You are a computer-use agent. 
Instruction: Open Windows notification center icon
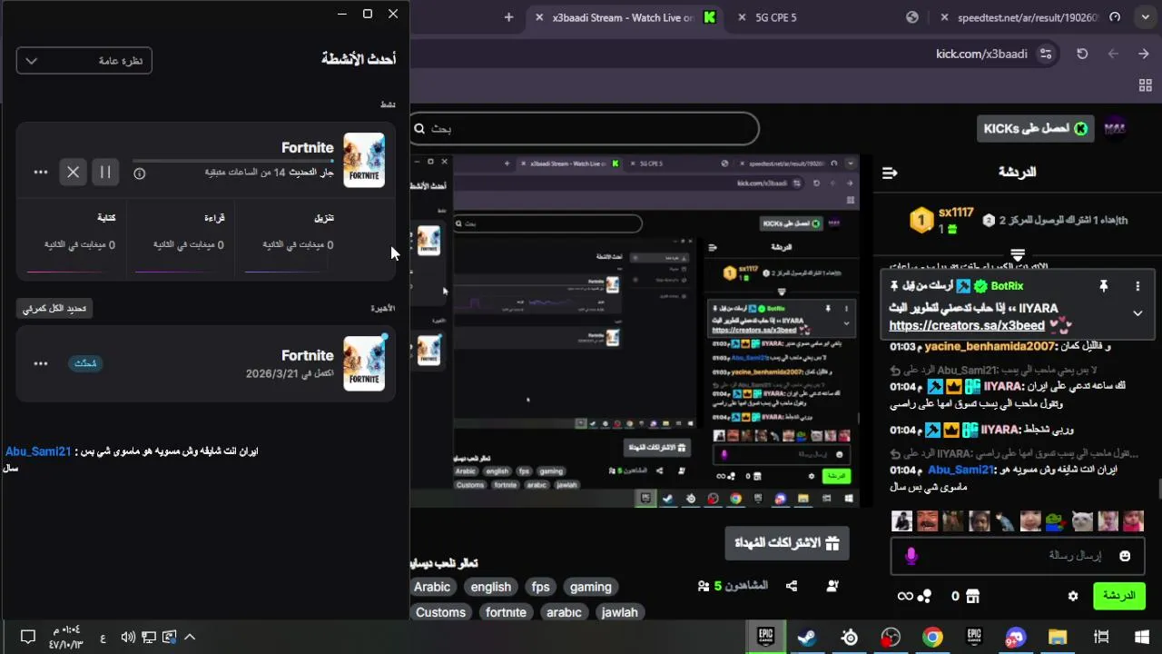[28, 638]
